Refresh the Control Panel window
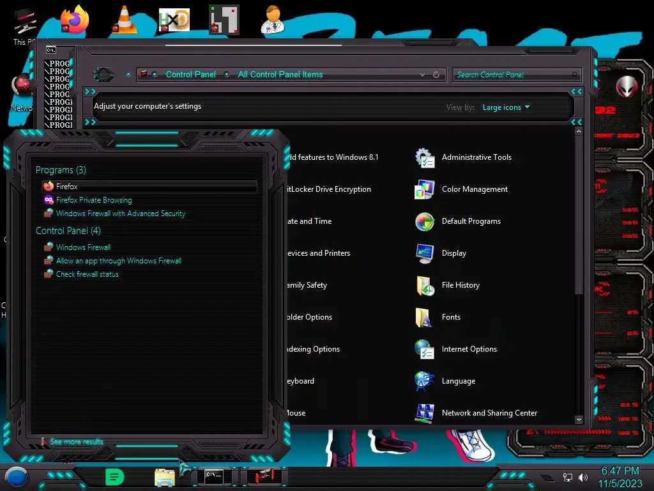This screenshot has height=491, width=654. point(436,75)
